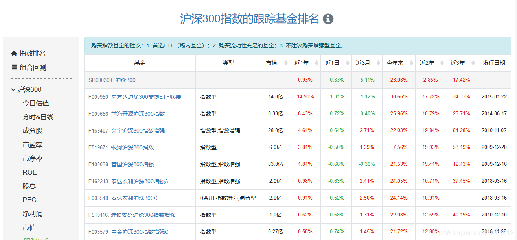Click the 0.33亿 market value cell

[x=275, y=114]
